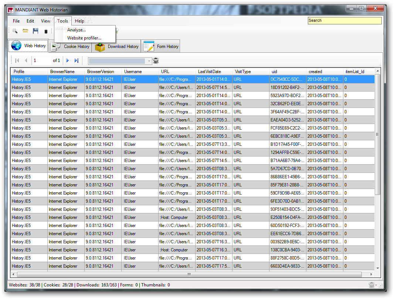Open the status bar trash dropdown arrow
Screen dimensions: 394x299
pyautogui.click(x=376, y=285)
